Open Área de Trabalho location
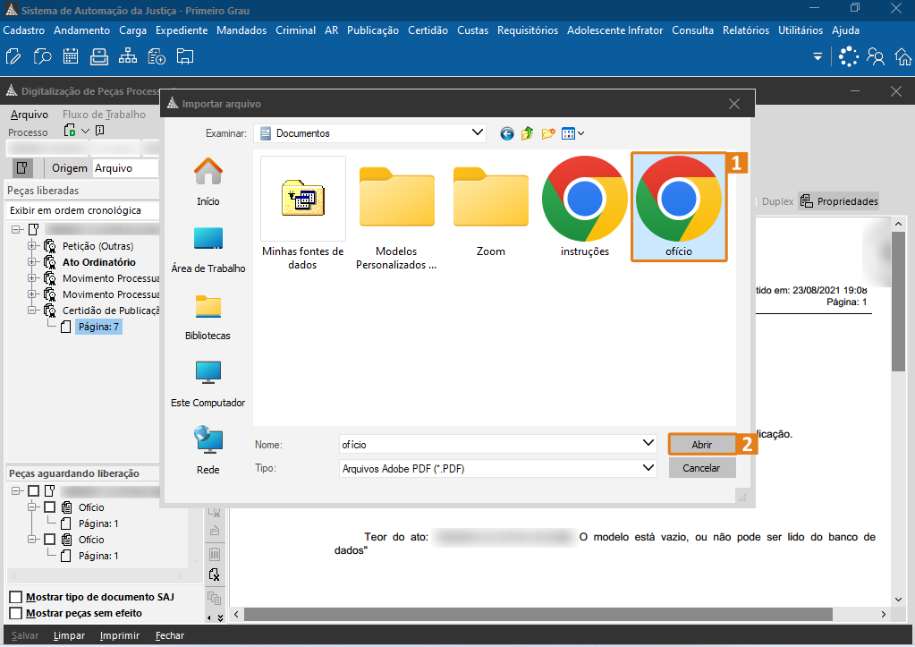This screenshot has width=915, height=647. [x=208, y=250]
